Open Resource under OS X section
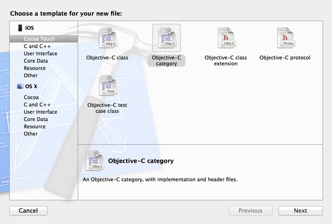 [x=34, y=127]
